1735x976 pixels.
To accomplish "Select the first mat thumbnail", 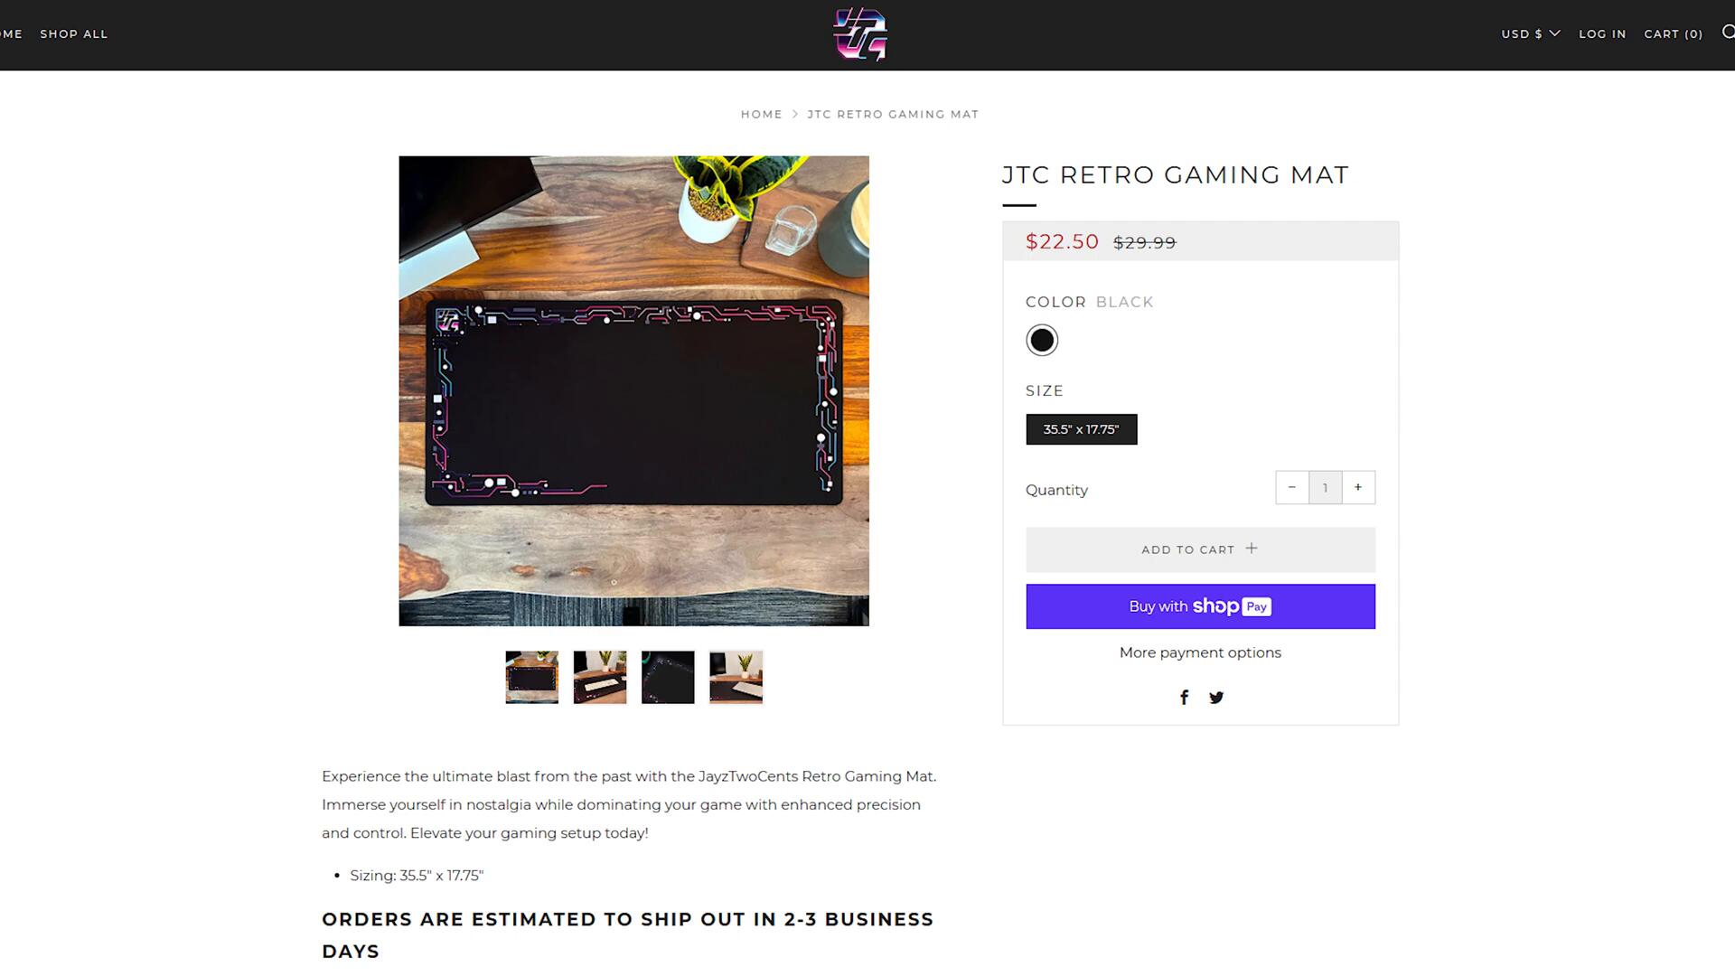I will tap(532, 677).
